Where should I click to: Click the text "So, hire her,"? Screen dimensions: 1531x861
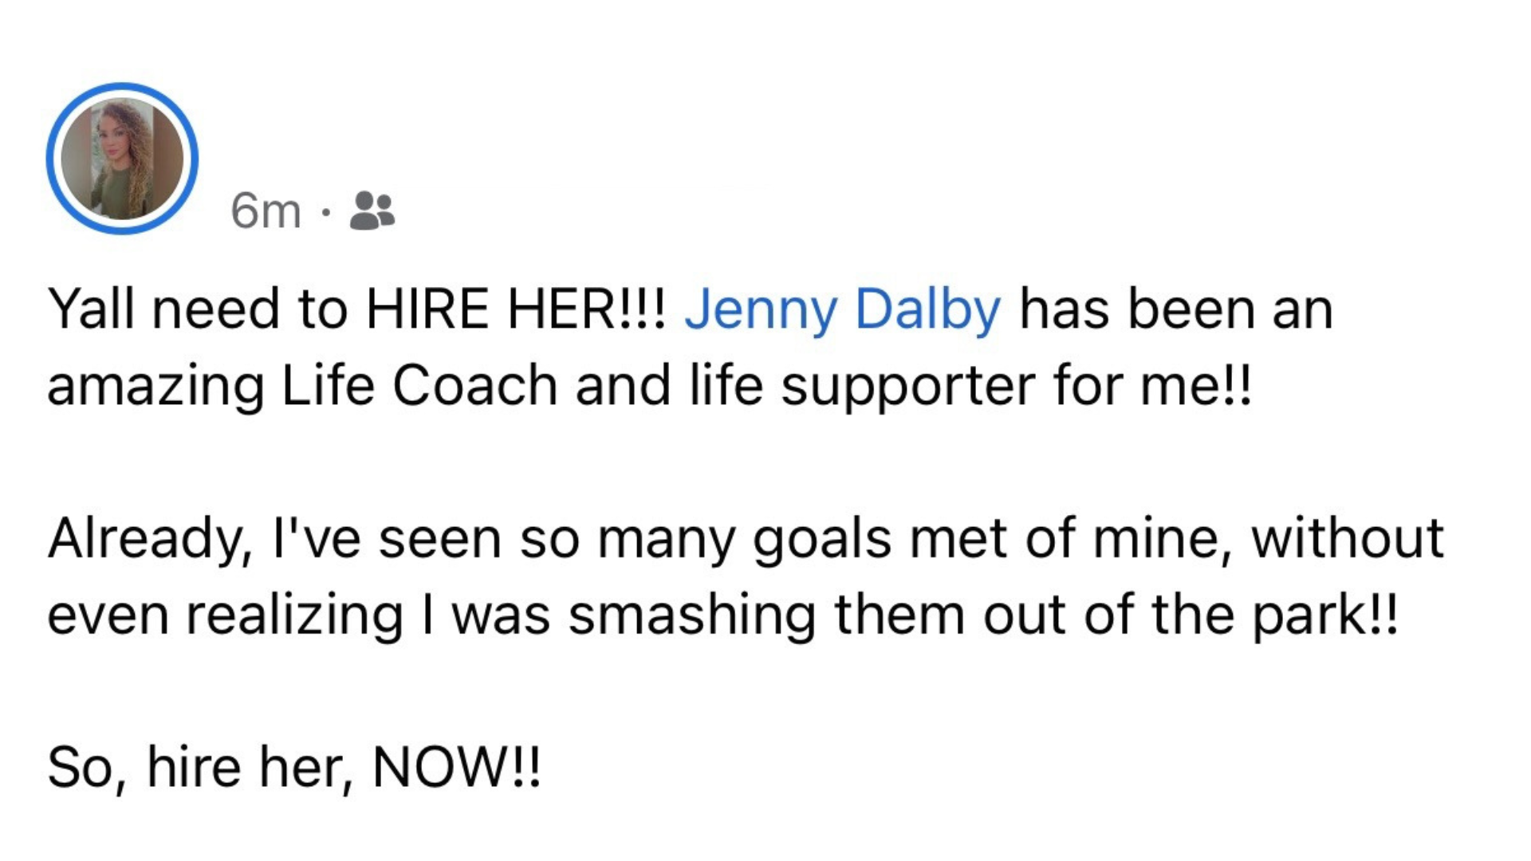click(199, 767)
